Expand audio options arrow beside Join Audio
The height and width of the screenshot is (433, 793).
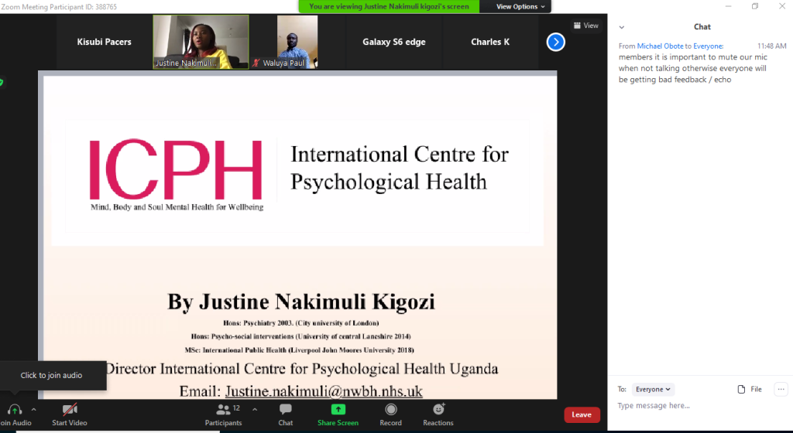(34, 409)
